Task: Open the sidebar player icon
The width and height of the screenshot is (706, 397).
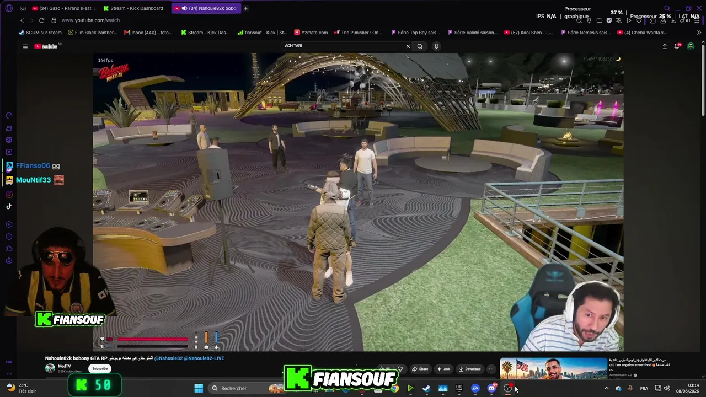Action: pyautogui.click(x=9, y=224)
